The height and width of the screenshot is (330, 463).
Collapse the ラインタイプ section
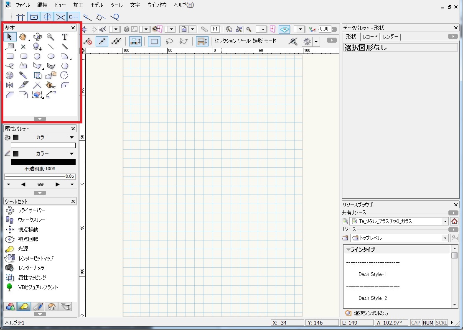[349, 250]
